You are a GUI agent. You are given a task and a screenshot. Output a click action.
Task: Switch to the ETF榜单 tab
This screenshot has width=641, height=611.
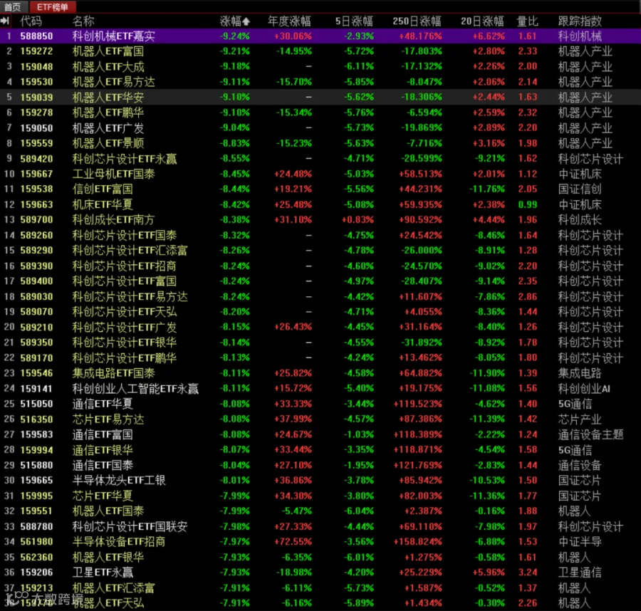point(52,6)
